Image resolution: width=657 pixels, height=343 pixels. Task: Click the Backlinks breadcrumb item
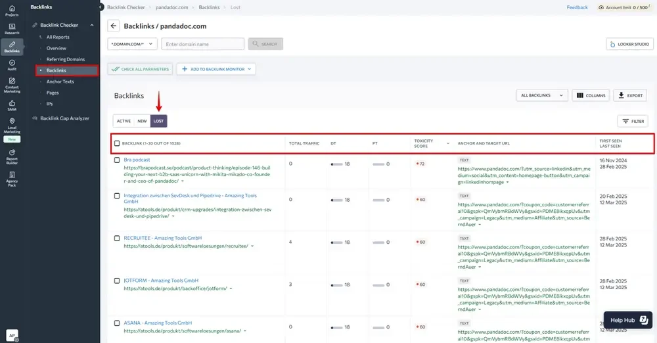pyautogui.click(x=209, y=7)
